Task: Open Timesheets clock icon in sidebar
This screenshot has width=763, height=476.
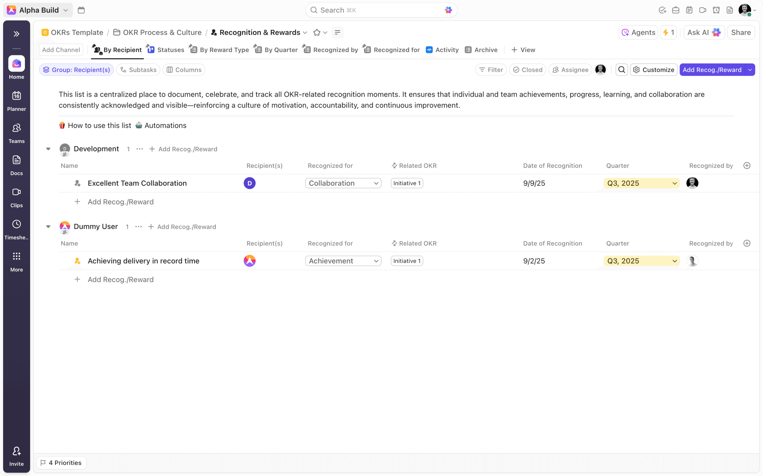Action: (16, 224)
